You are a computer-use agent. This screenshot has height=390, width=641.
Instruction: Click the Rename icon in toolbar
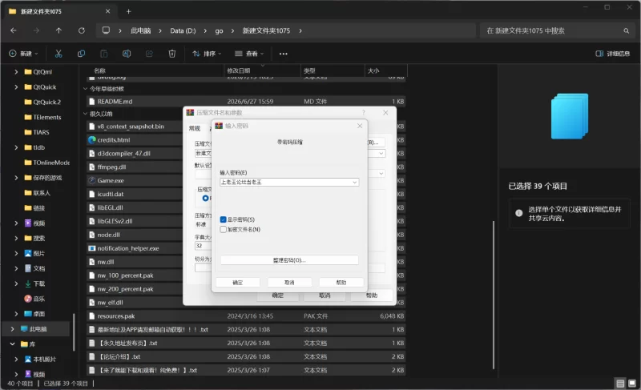tap(127, 54)
